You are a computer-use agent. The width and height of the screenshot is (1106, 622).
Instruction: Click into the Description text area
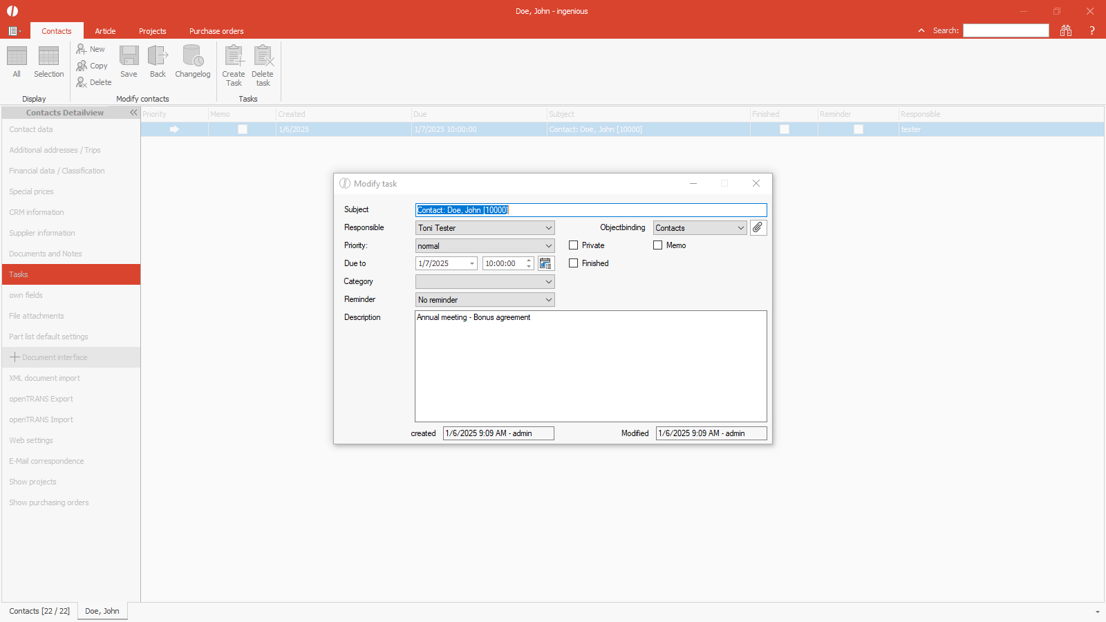590,366
